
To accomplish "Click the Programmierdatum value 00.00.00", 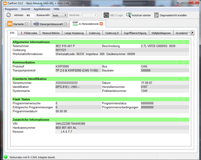I will point(61,111).
